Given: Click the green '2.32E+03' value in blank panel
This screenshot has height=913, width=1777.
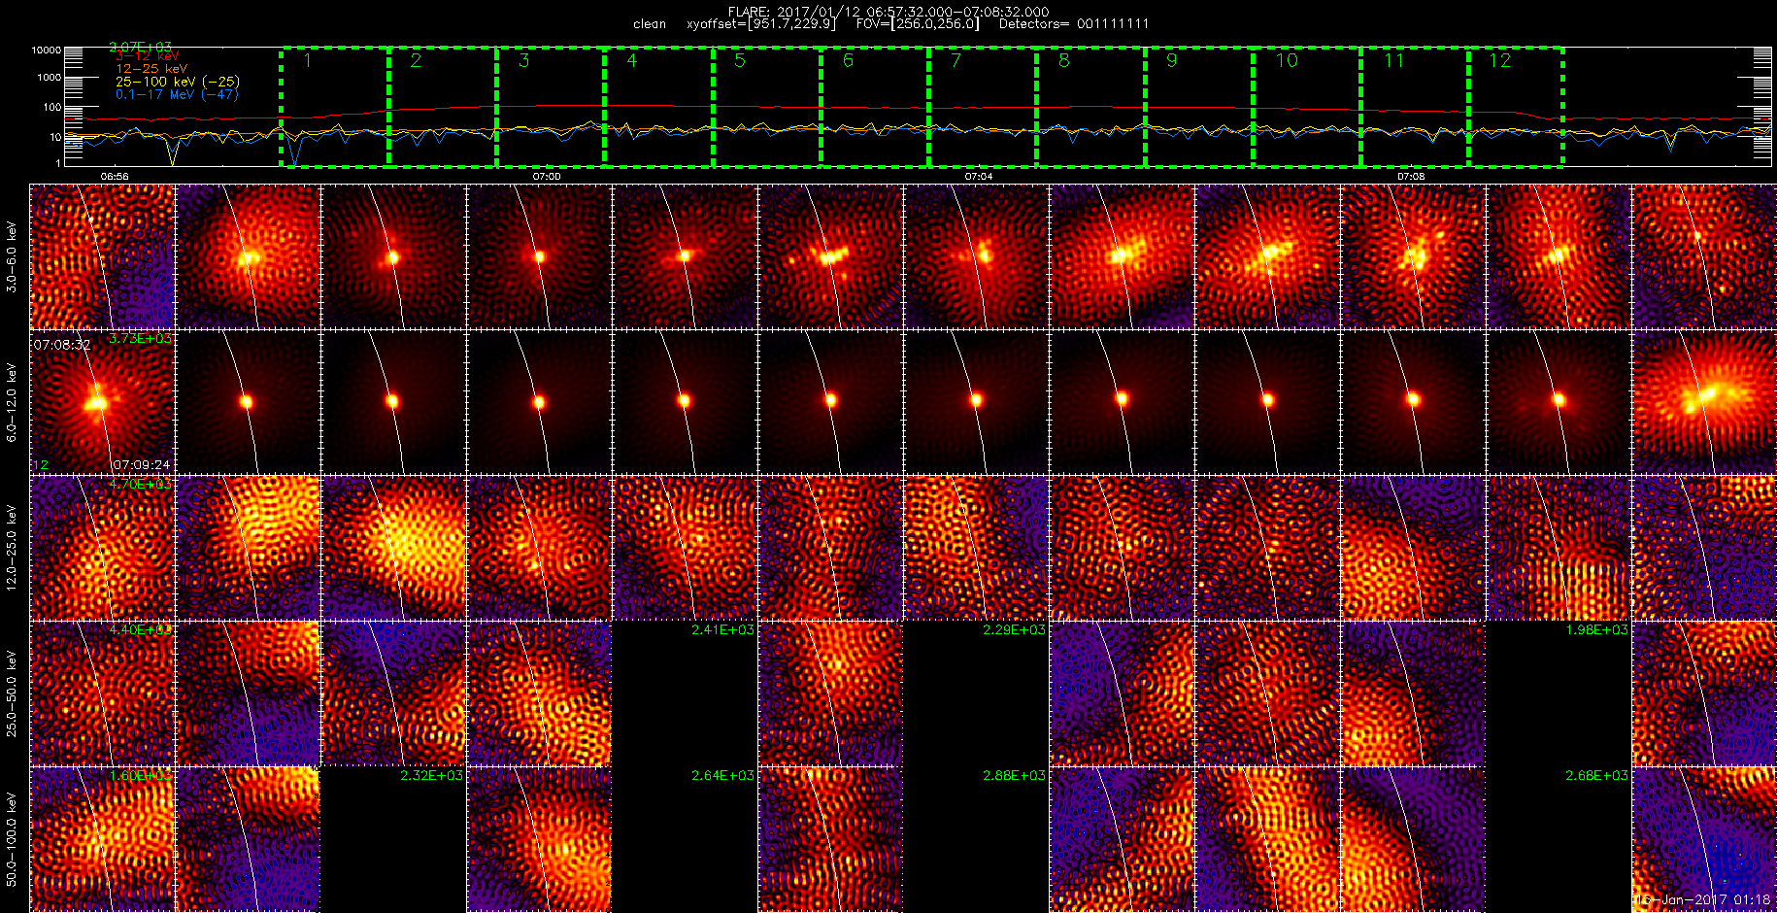Looking at the screenshot, I should [x=431, y=776].
